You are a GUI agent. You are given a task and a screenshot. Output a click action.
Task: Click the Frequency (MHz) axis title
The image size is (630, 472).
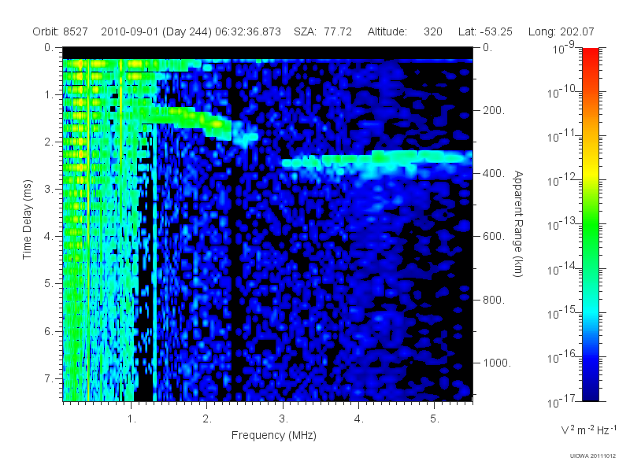273,436
